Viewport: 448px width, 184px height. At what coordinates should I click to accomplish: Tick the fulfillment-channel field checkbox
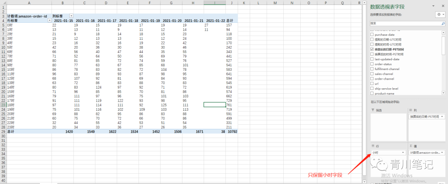(372, 69)
